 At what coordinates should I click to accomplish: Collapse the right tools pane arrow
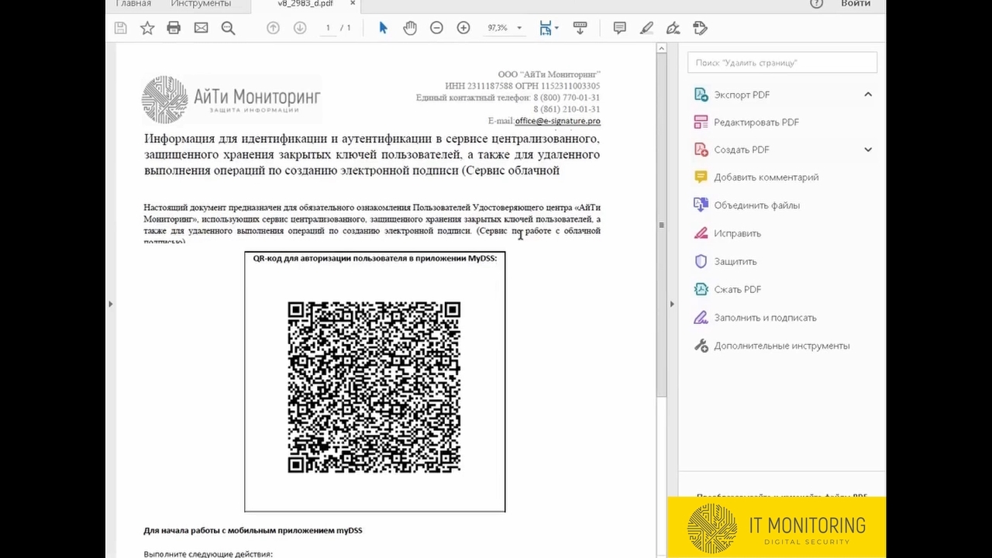coord(672,304)
